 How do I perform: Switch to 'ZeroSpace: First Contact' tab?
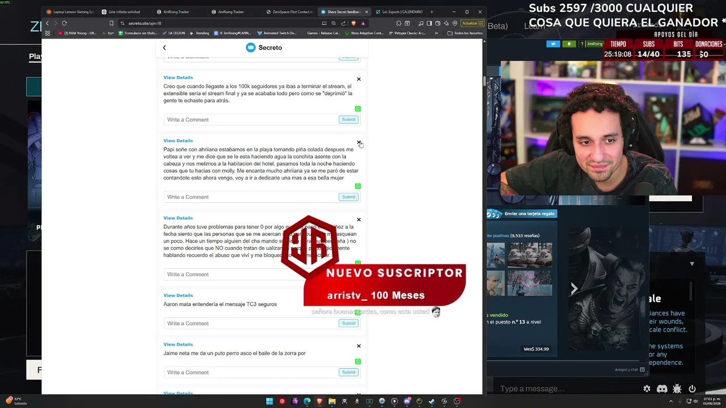pos(289,12)
